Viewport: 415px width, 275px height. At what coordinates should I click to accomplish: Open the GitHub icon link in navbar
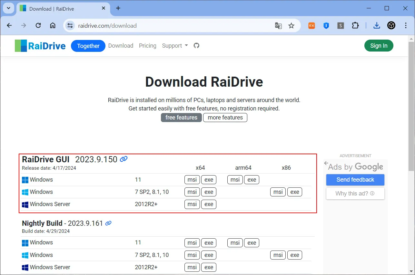pos(196,46)
